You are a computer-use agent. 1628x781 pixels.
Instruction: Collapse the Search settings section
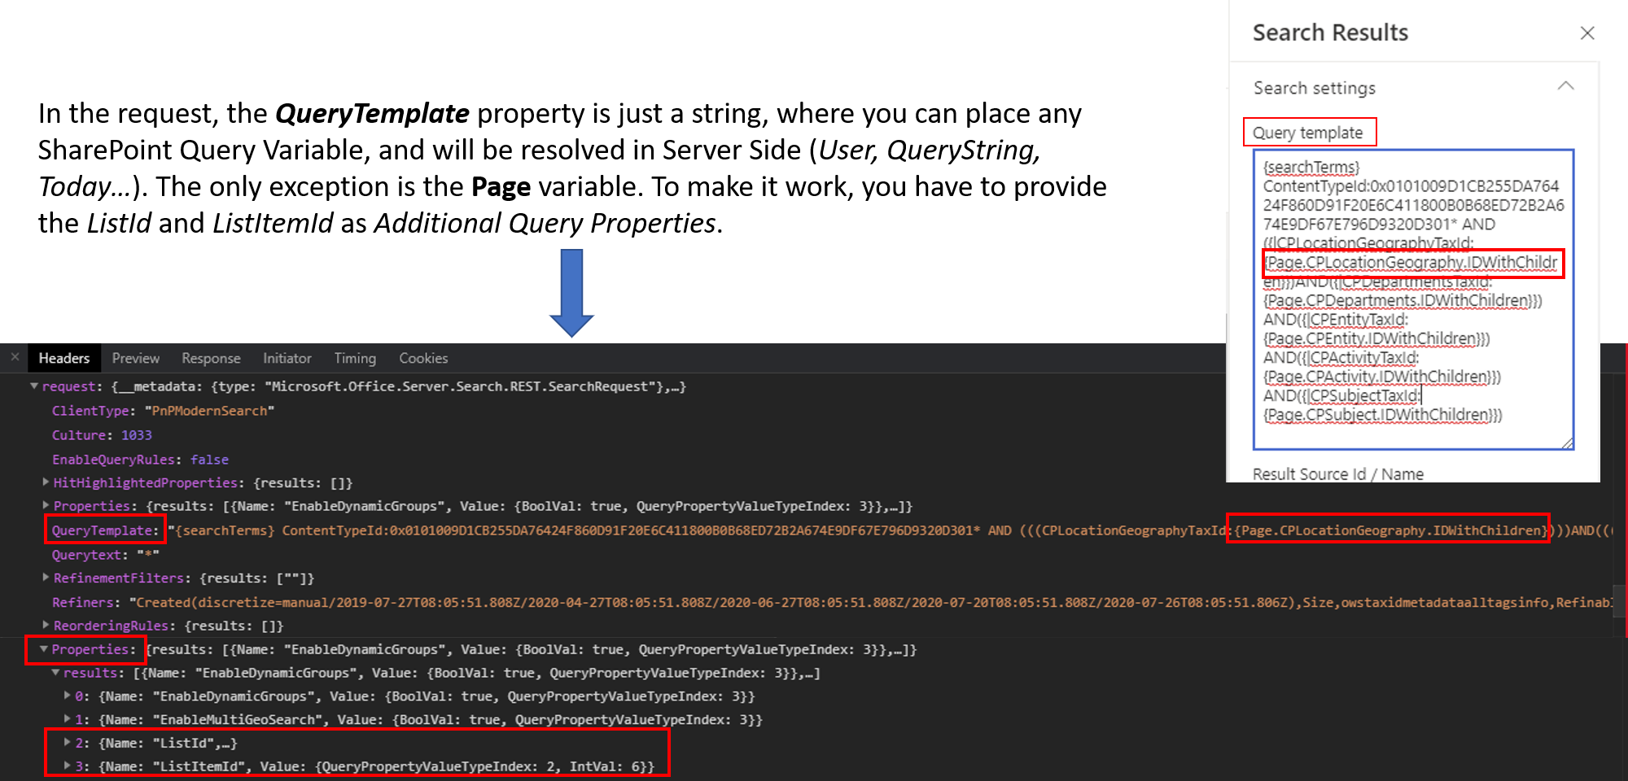(1565, 86)
